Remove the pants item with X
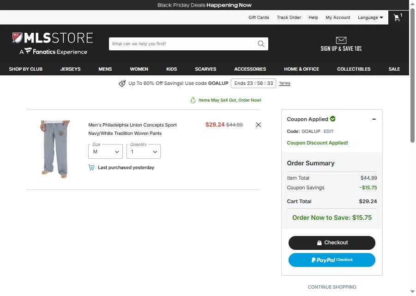 pos(259,125)
